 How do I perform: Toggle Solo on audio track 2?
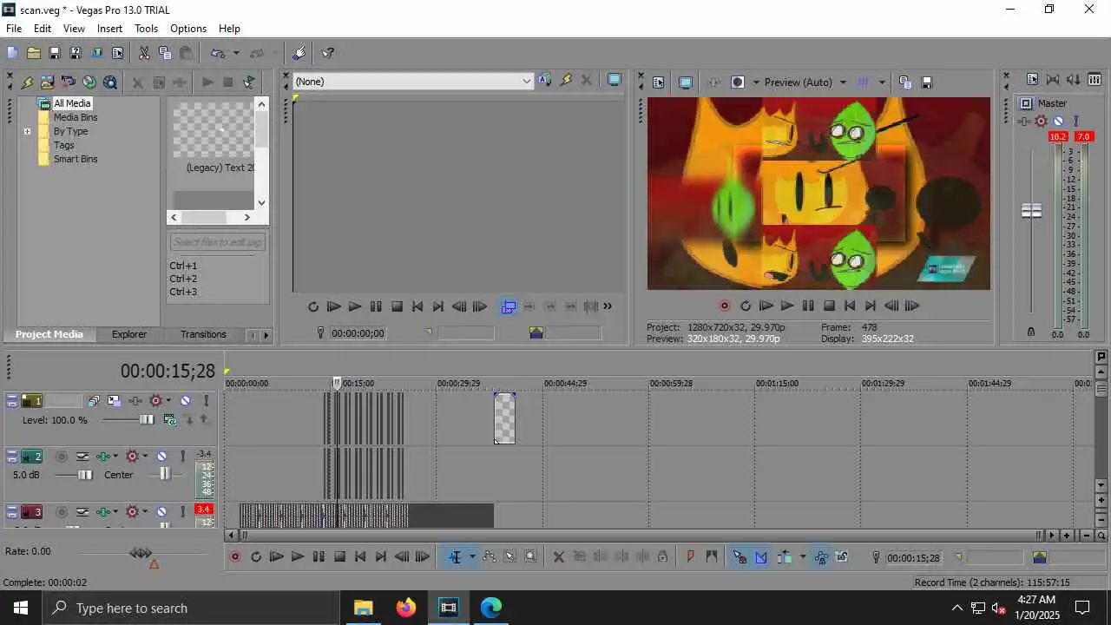pyautogui.click(x=182, y=457)
